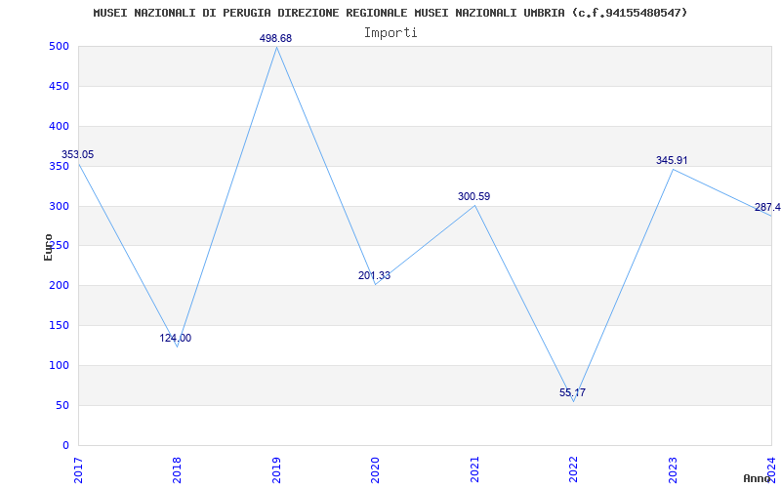Screen dimensions: 781x488
Task: Click the 353.05 data label
Action: click(x=78, y=154)
